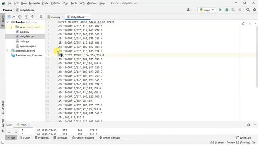Viewport: 258px width, 145px height.
Task: Open the View menu
Action: point(24,3)
